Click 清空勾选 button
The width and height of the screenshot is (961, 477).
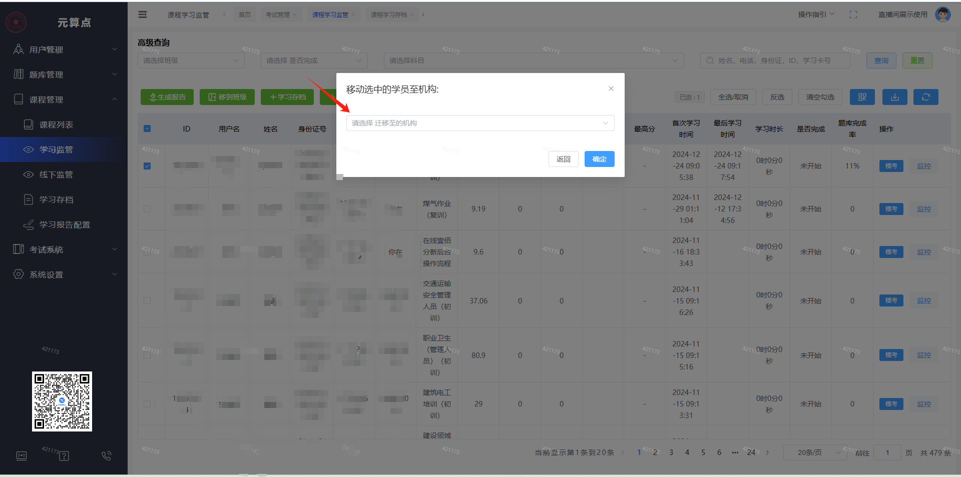[x=820, y=97]
